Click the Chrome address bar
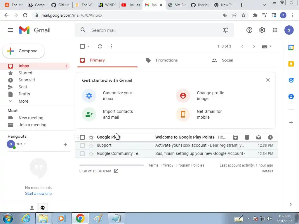Viewport: 299px width, 224px height. point(130,15)
